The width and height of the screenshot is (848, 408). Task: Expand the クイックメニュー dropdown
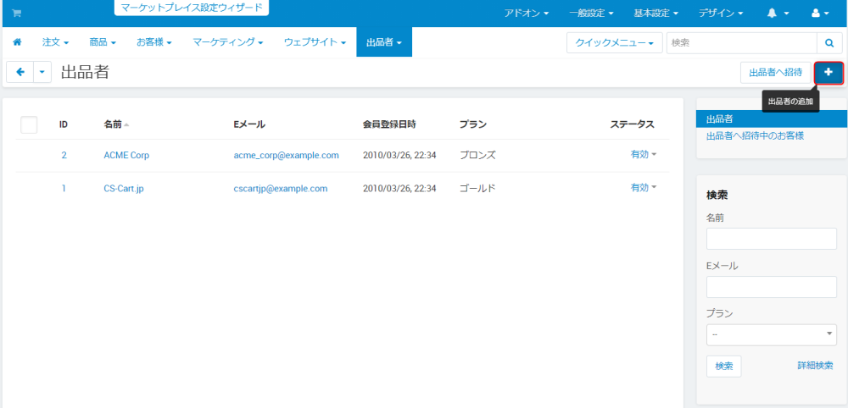[x=614, y=42]
